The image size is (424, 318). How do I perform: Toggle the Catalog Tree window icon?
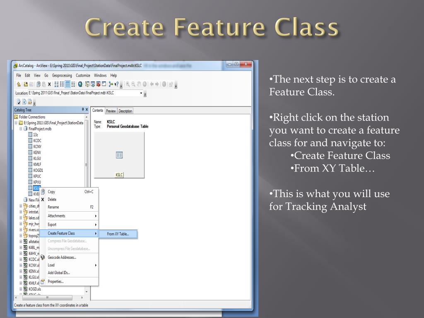click(87, 84)
